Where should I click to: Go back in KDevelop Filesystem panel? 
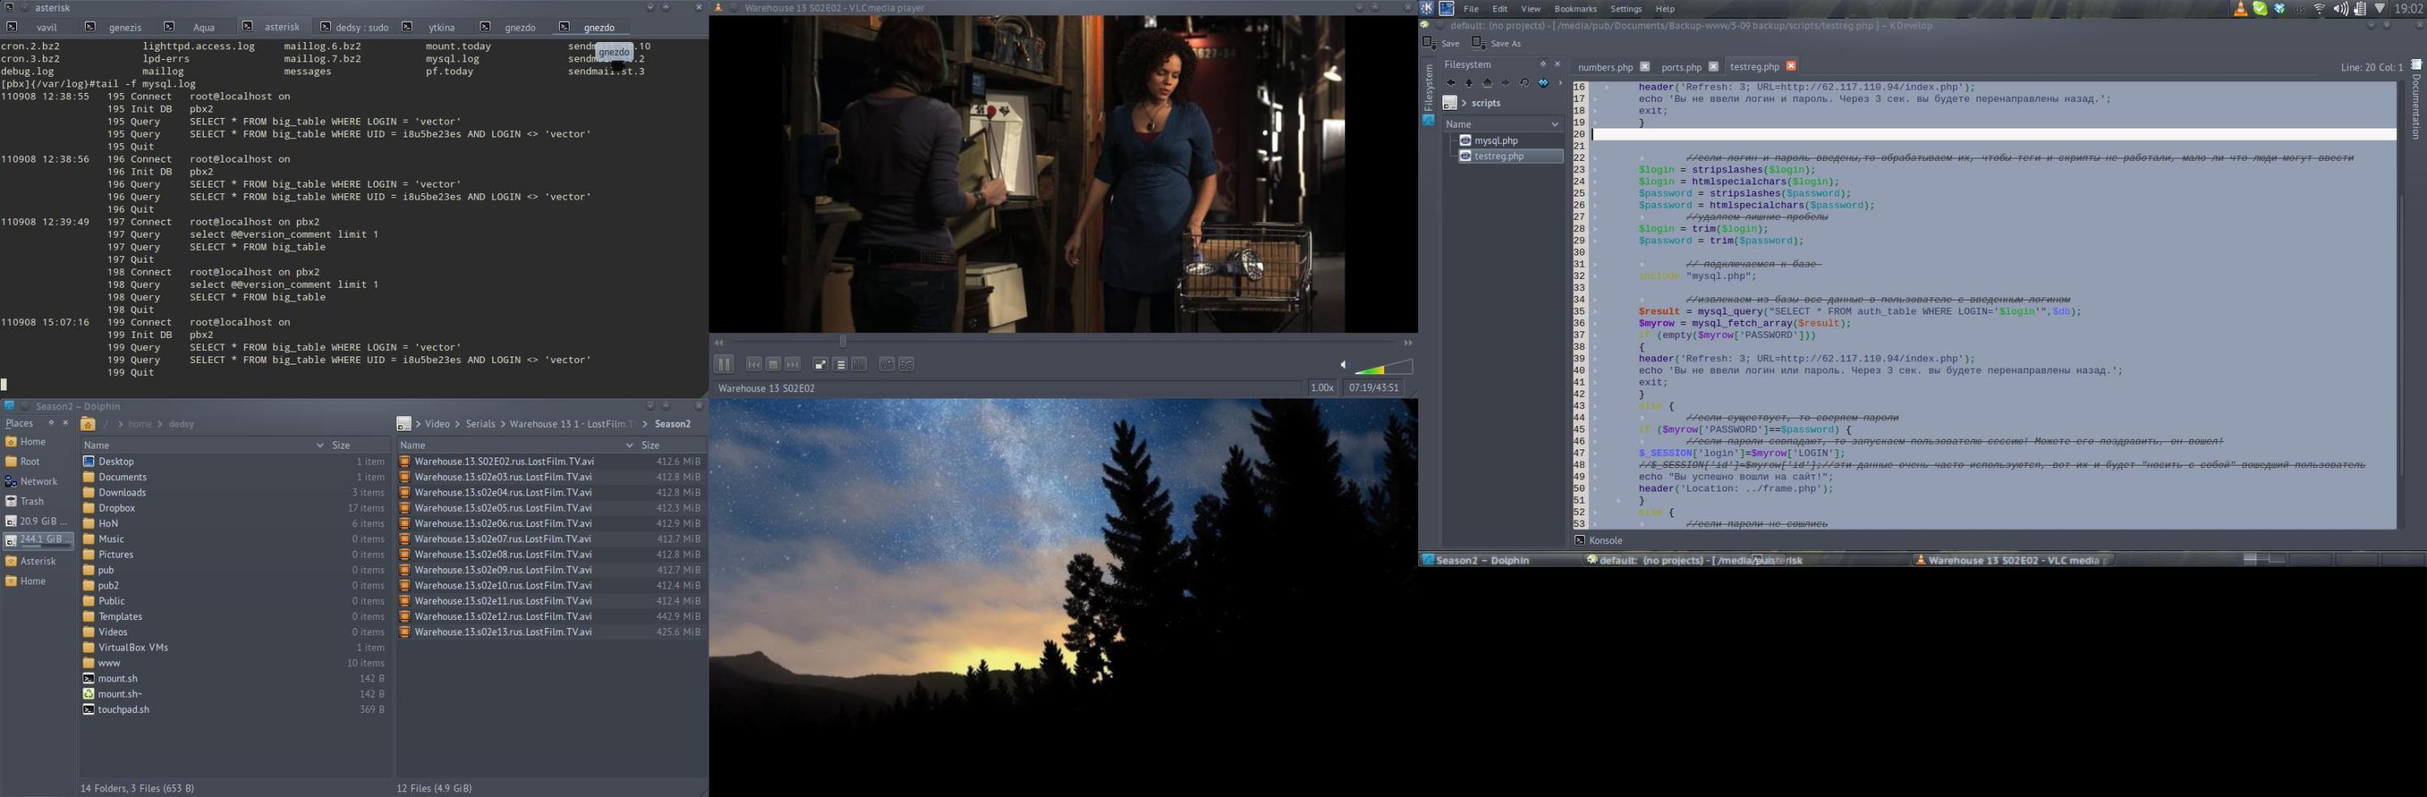1451,82
